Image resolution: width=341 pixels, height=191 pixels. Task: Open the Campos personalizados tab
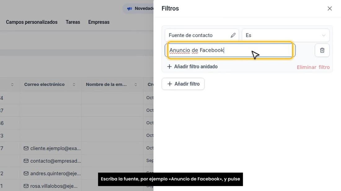pos(32,22)
